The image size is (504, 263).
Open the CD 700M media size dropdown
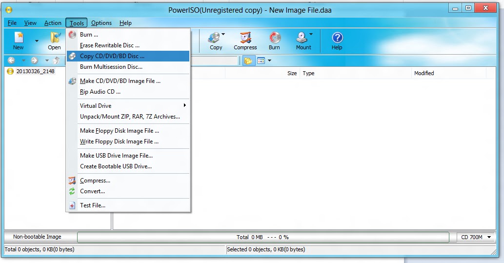[x=476, y=237]
